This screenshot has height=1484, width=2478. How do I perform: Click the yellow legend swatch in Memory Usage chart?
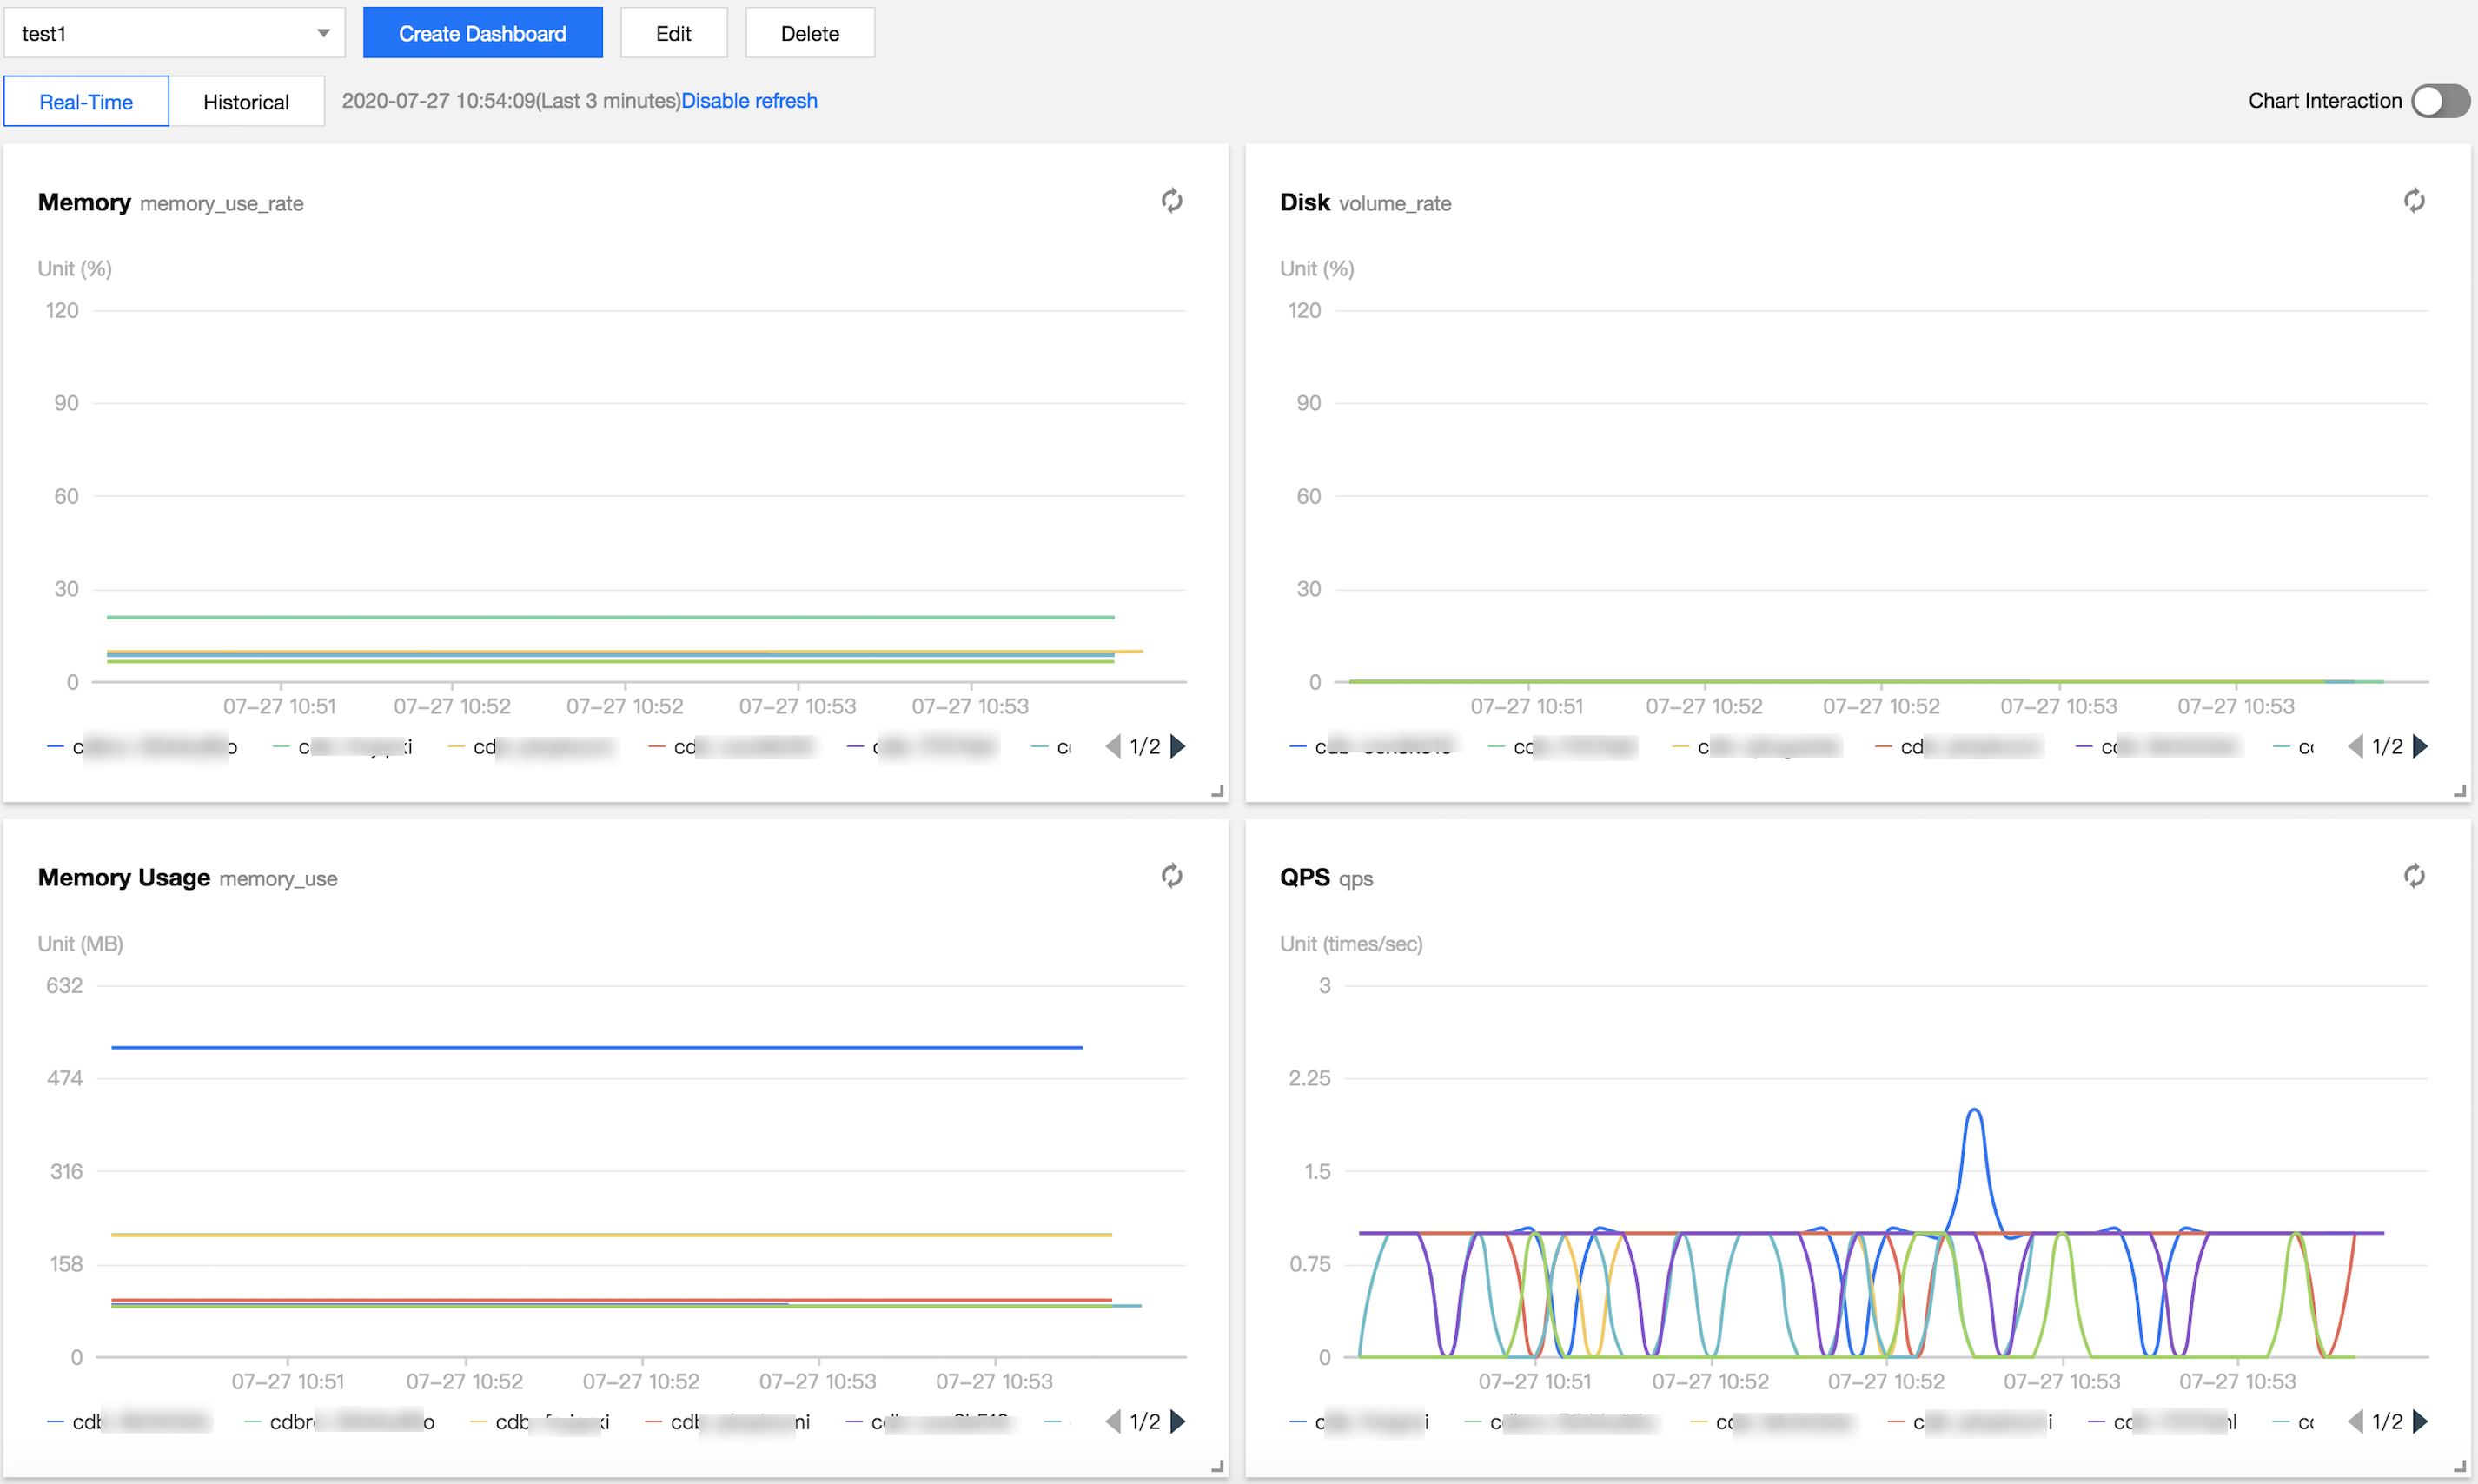(x=480, y=1421)
